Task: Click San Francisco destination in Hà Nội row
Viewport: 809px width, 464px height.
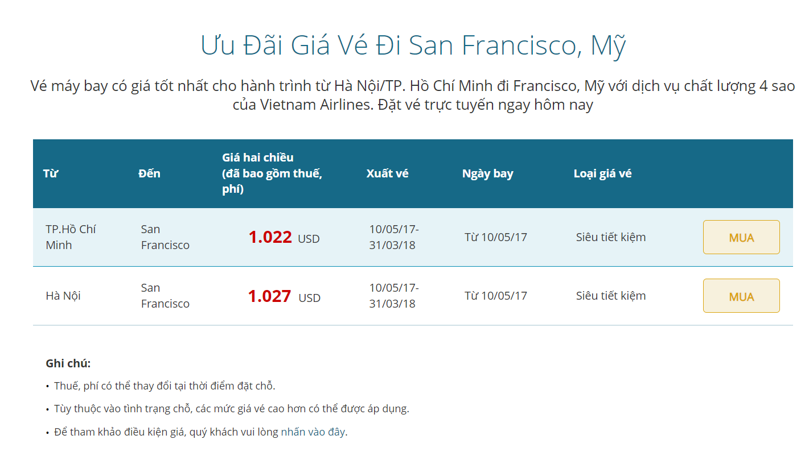Action: point(165,296)
